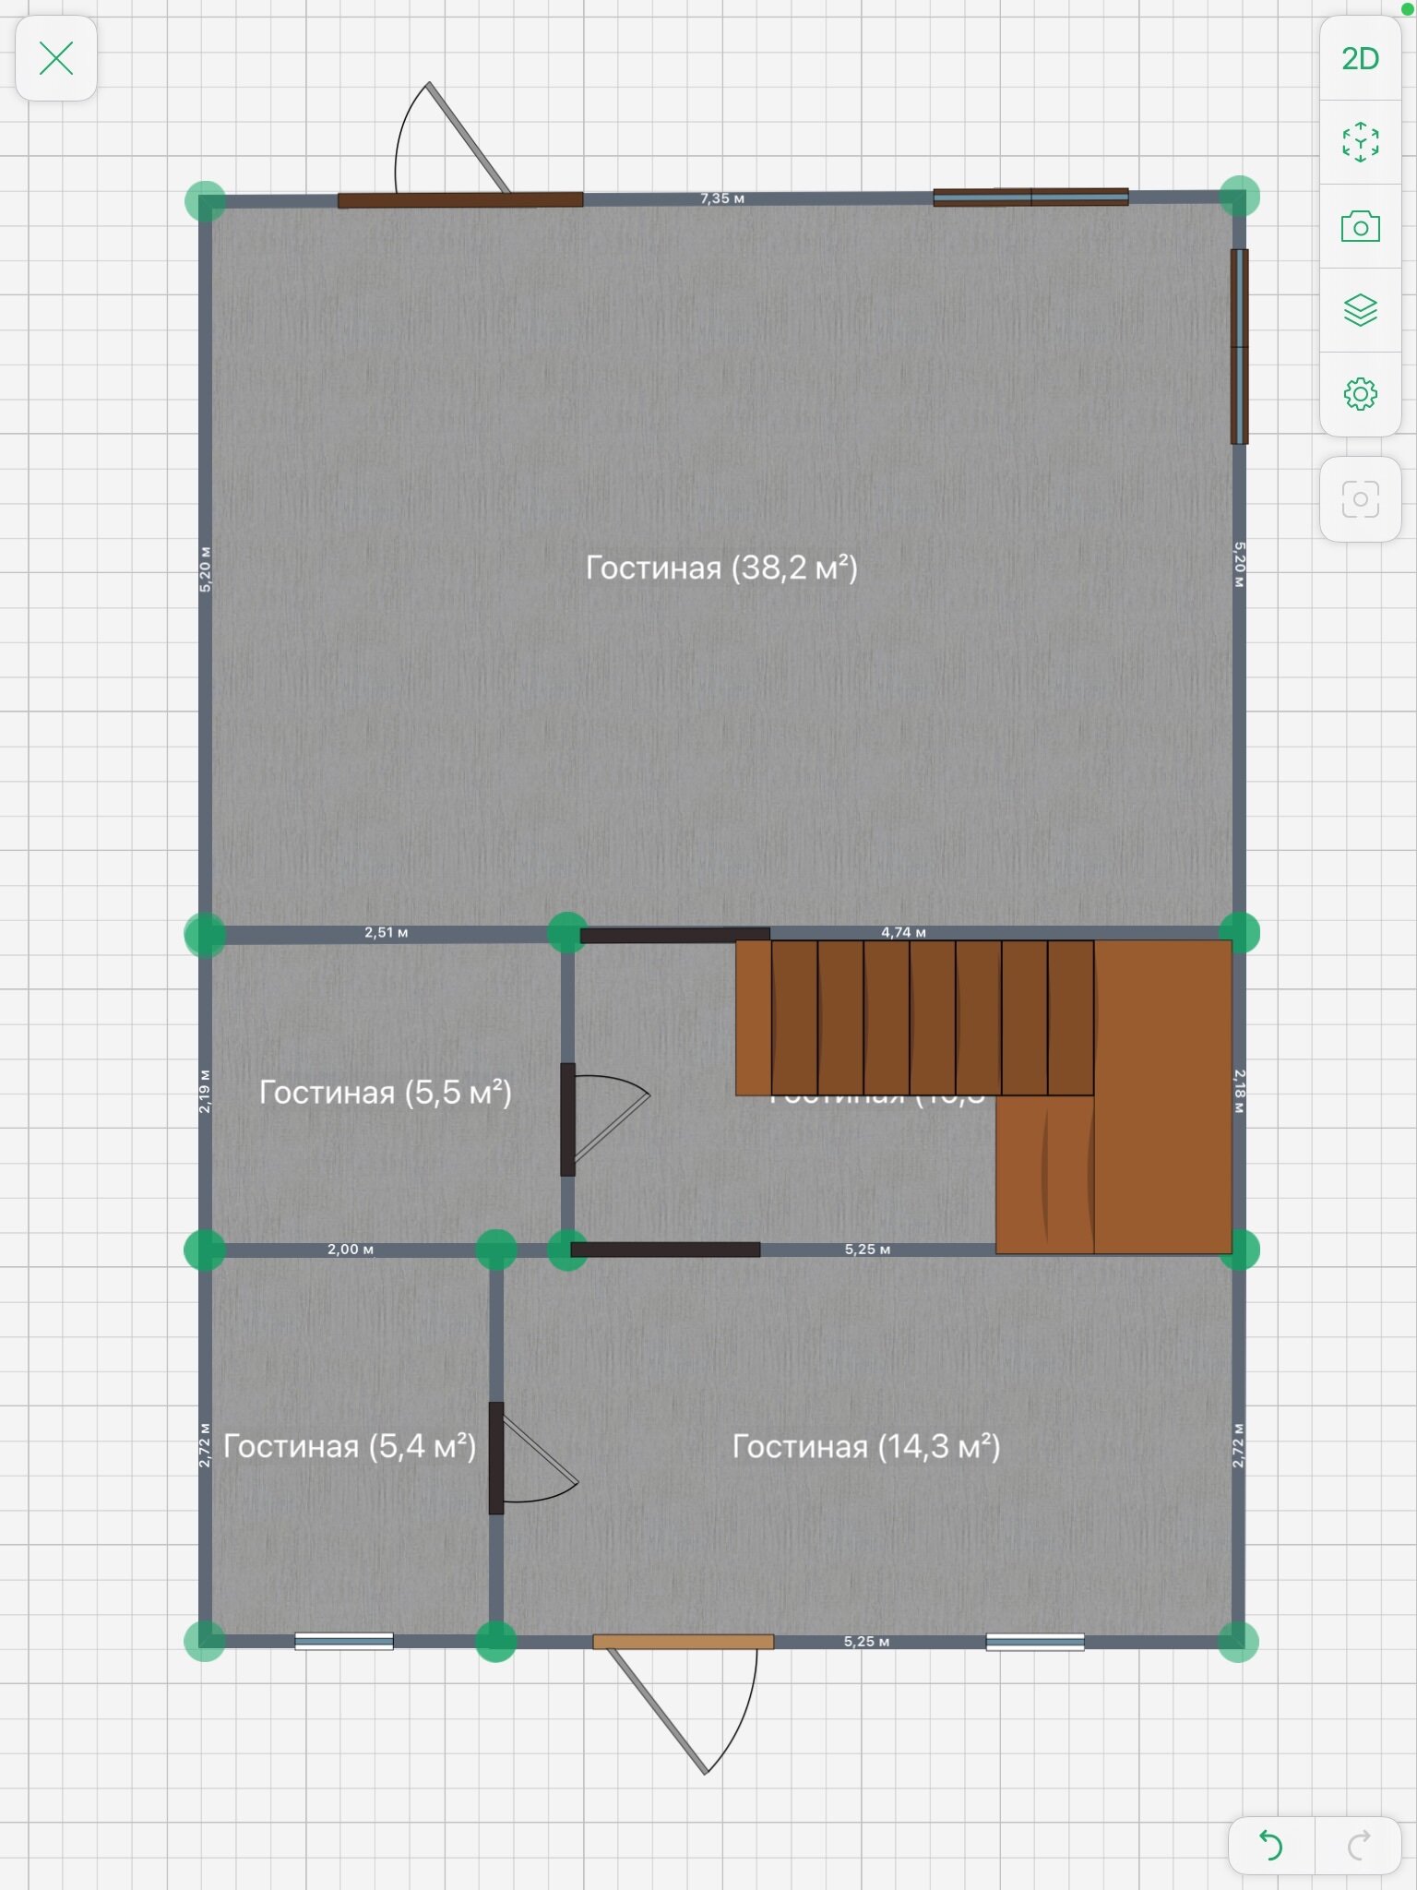The width and height of the screenshot is (1417, 1890).
Task: Tap the 2,00 м wall dimension
Action: (x=351, y=1250)
